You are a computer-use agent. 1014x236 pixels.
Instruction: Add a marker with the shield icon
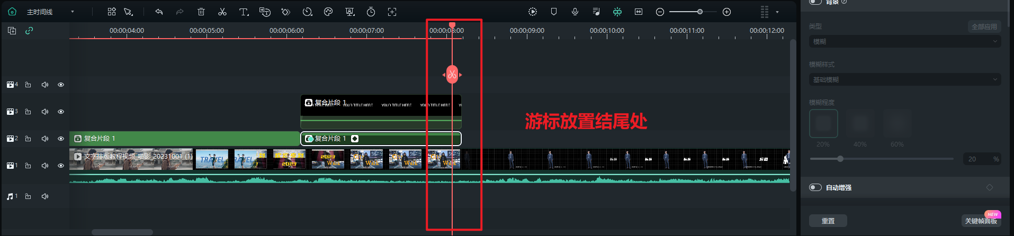pyautogui.click(x=554, y=12)
